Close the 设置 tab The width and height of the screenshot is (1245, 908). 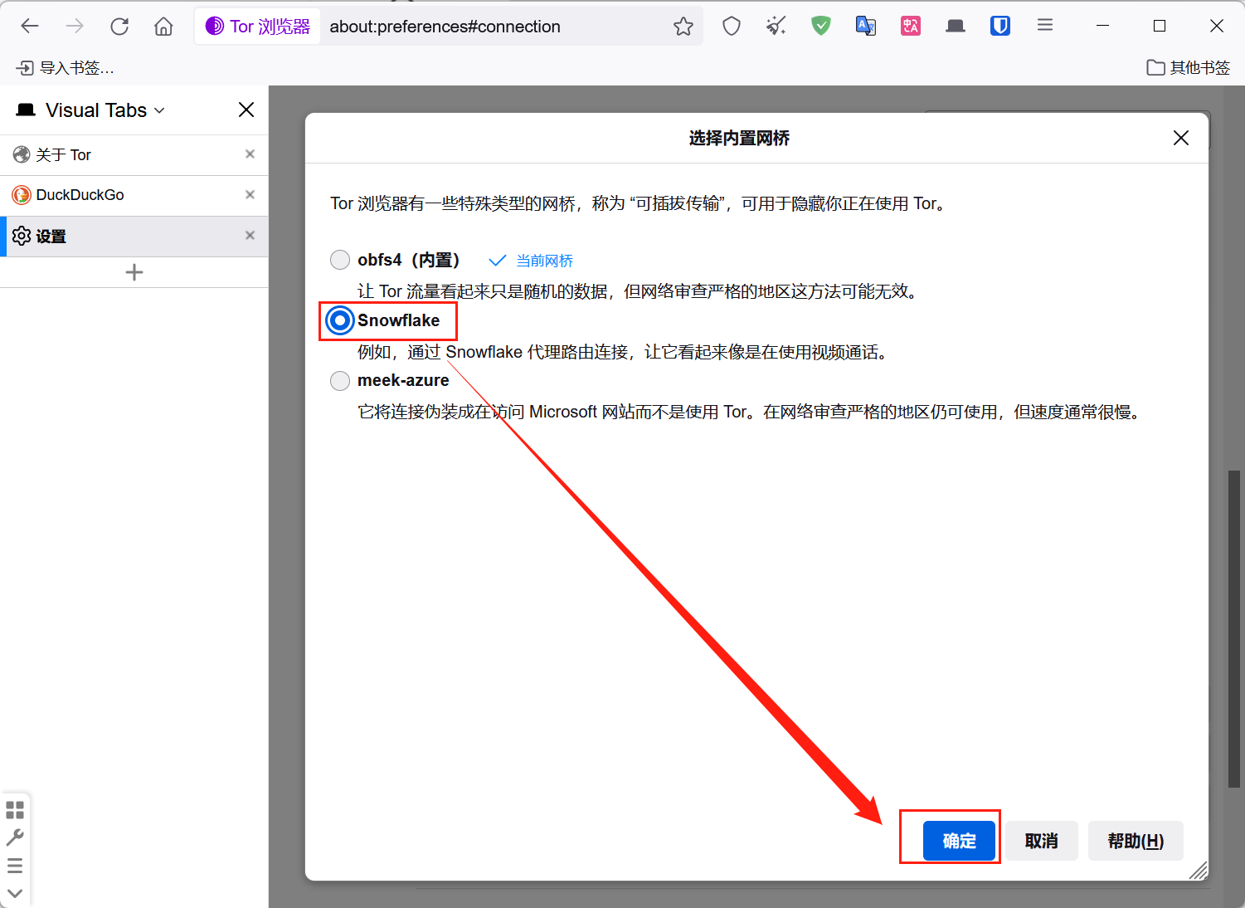250,236
